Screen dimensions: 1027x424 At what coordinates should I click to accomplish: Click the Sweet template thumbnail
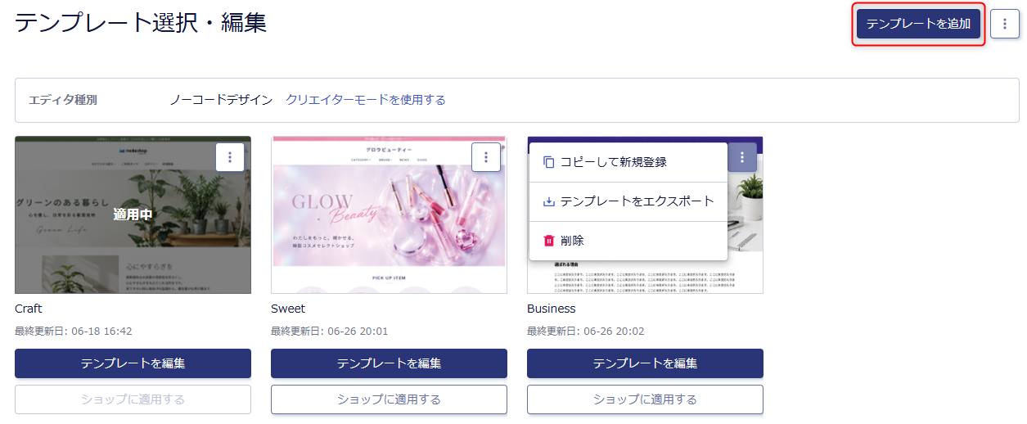point(389,214)
